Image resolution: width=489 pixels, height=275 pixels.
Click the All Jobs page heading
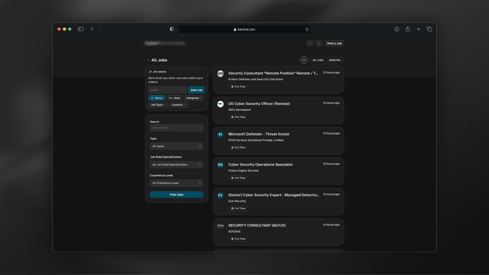pos(159,60)
